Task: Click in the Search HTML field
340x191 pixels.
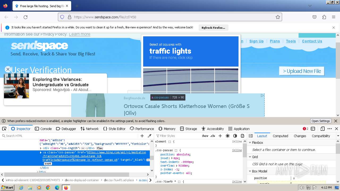Action: [x=69, y=136]
